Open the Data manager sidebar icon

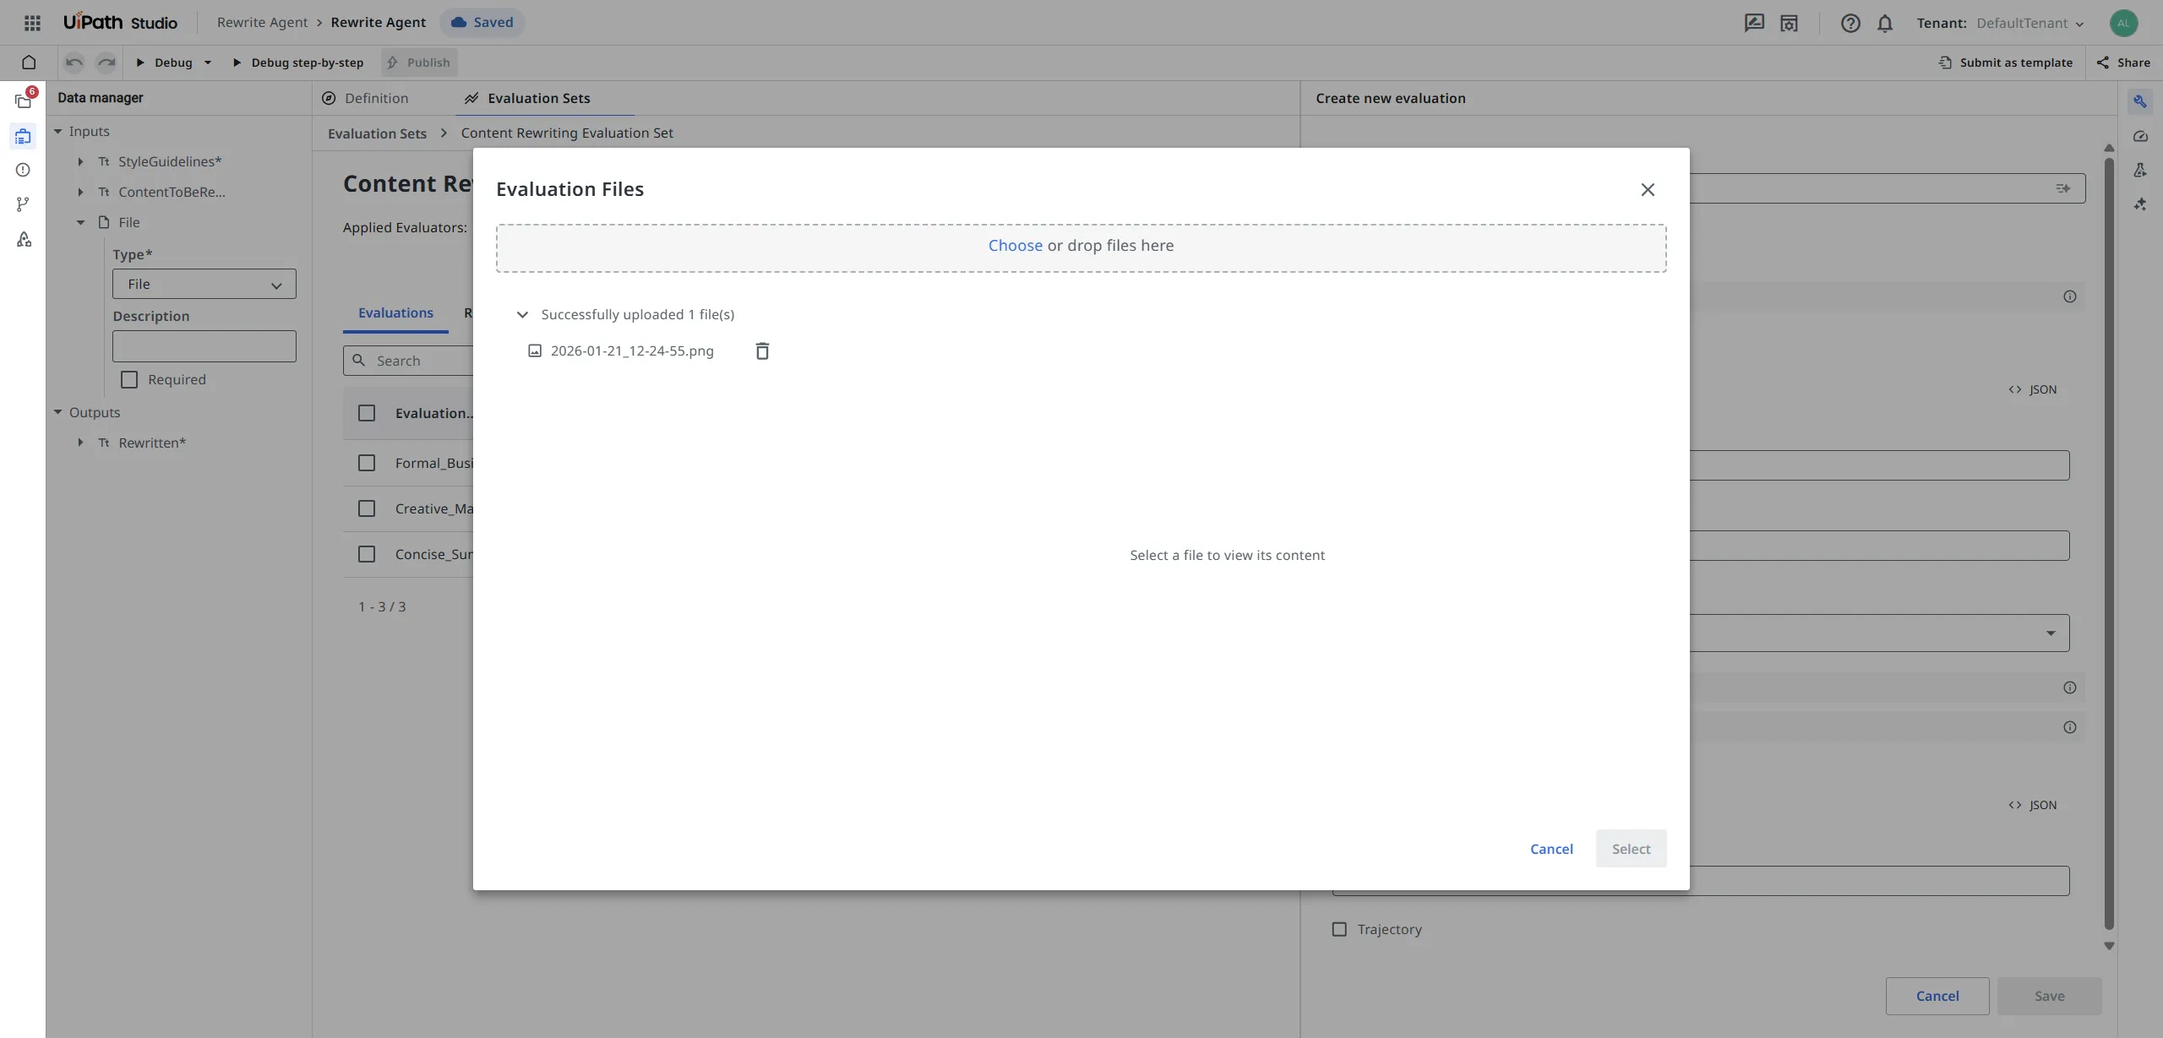[23, 136]
